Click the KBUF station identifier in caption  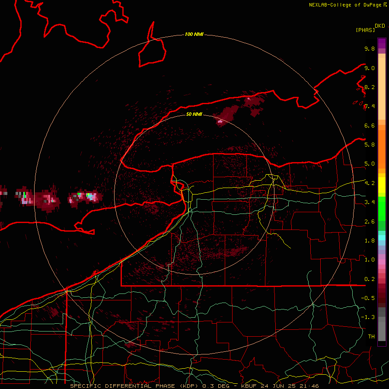pyautogui.click(x=249, y=386)
